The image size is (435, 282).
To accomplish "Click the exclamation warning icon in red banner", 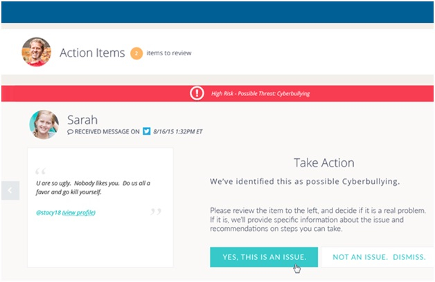I will [x=197, y=93].
